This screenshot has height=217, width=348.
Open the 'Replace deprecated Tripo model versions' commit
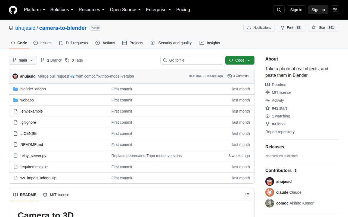[147, 156]
